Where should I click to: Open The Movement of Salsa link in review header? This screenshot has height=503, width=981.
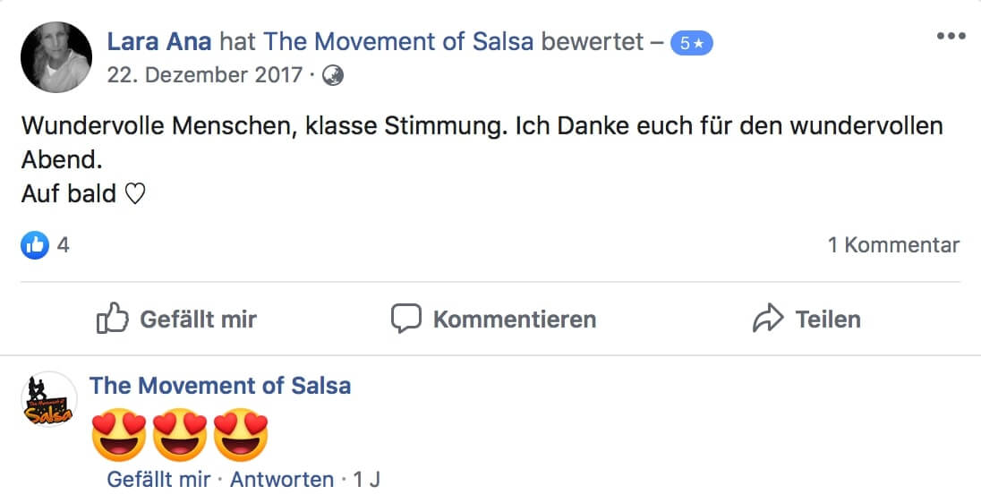[x=398, y=42]
